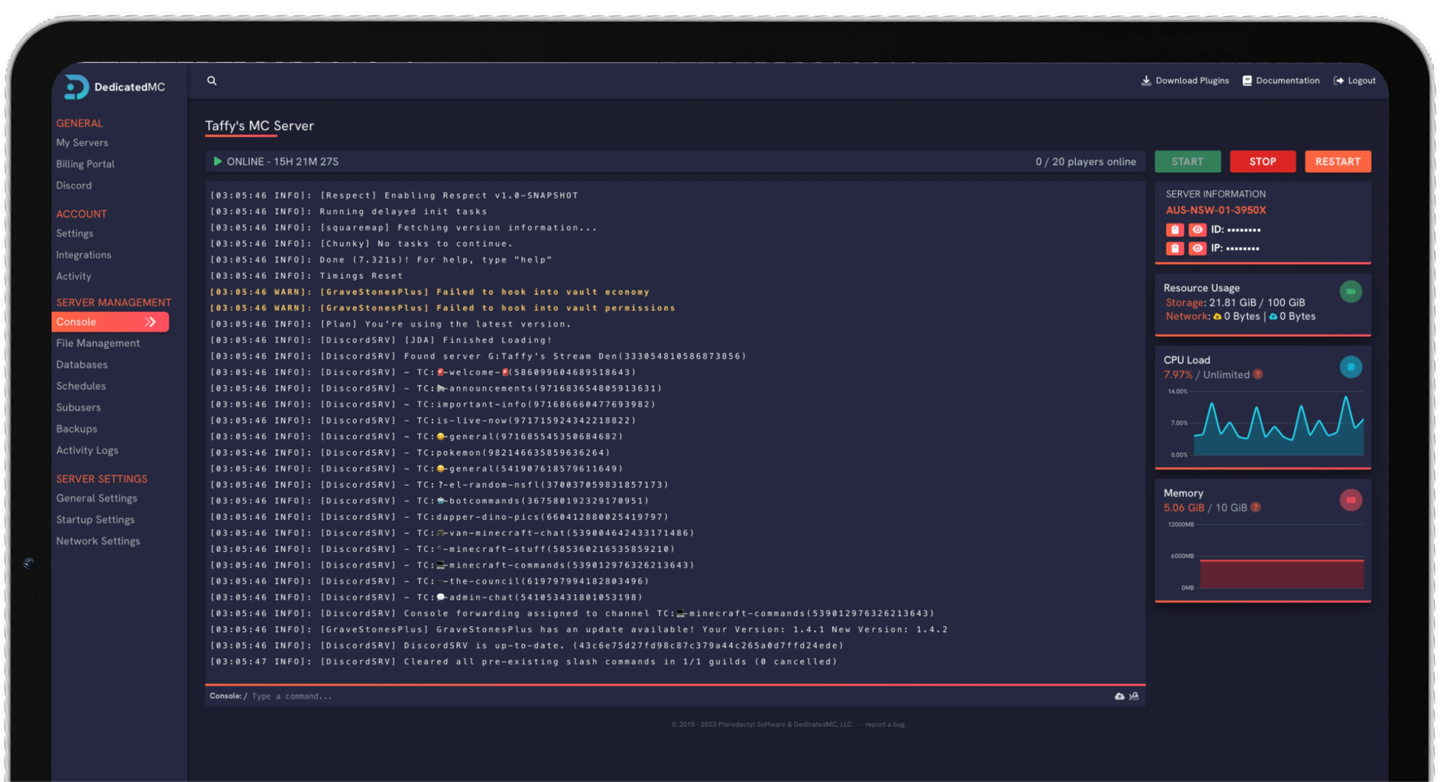Viewport: 1446px width, 782px height.
Task: Click the rightmost console bar icon
Action: [1134, 696]
